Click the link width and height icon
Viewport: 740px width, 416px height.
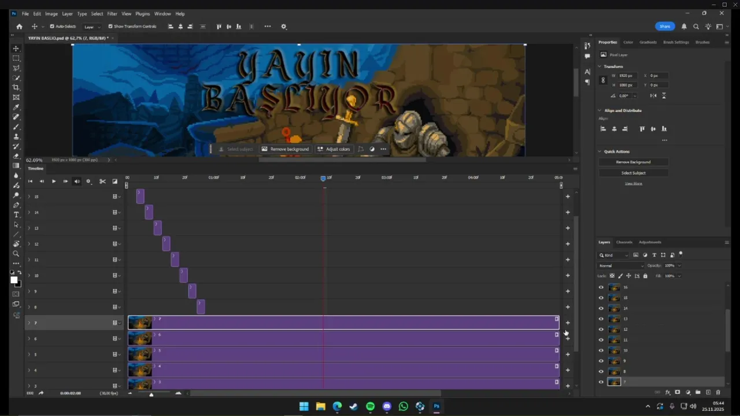tap(603, 80)
